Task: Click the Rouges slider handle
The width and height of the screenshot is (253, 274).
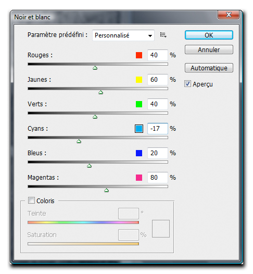Action: pyautogui.click(x=95, y=68)
